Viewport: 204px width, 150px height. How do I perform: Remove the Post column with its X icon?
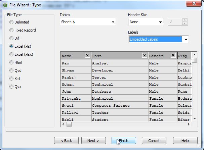click(x=145, y=55)
